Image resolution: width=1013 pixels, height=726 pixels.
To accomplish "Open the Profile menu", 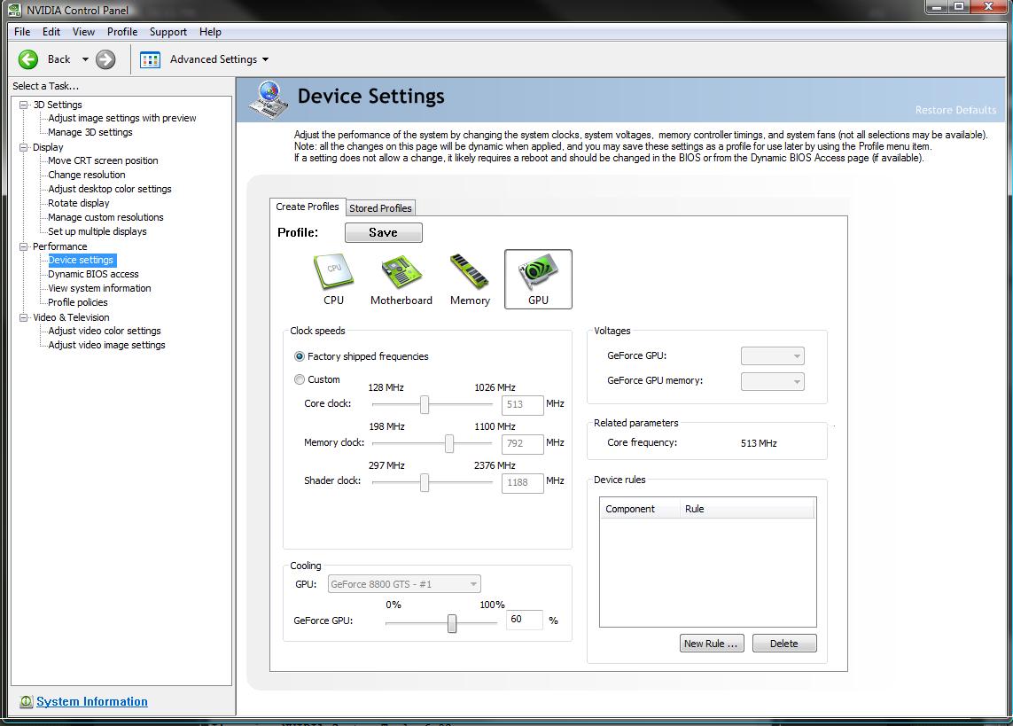I will pyautogui.click(x=122, y=32).
